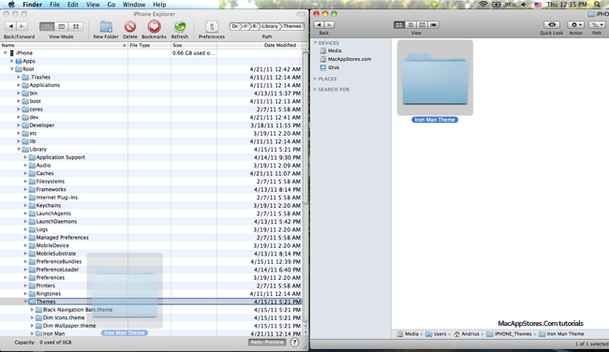Screen dimensions: 609x352
Task: Expand the Application Support folder
Action: pos(25,157)
